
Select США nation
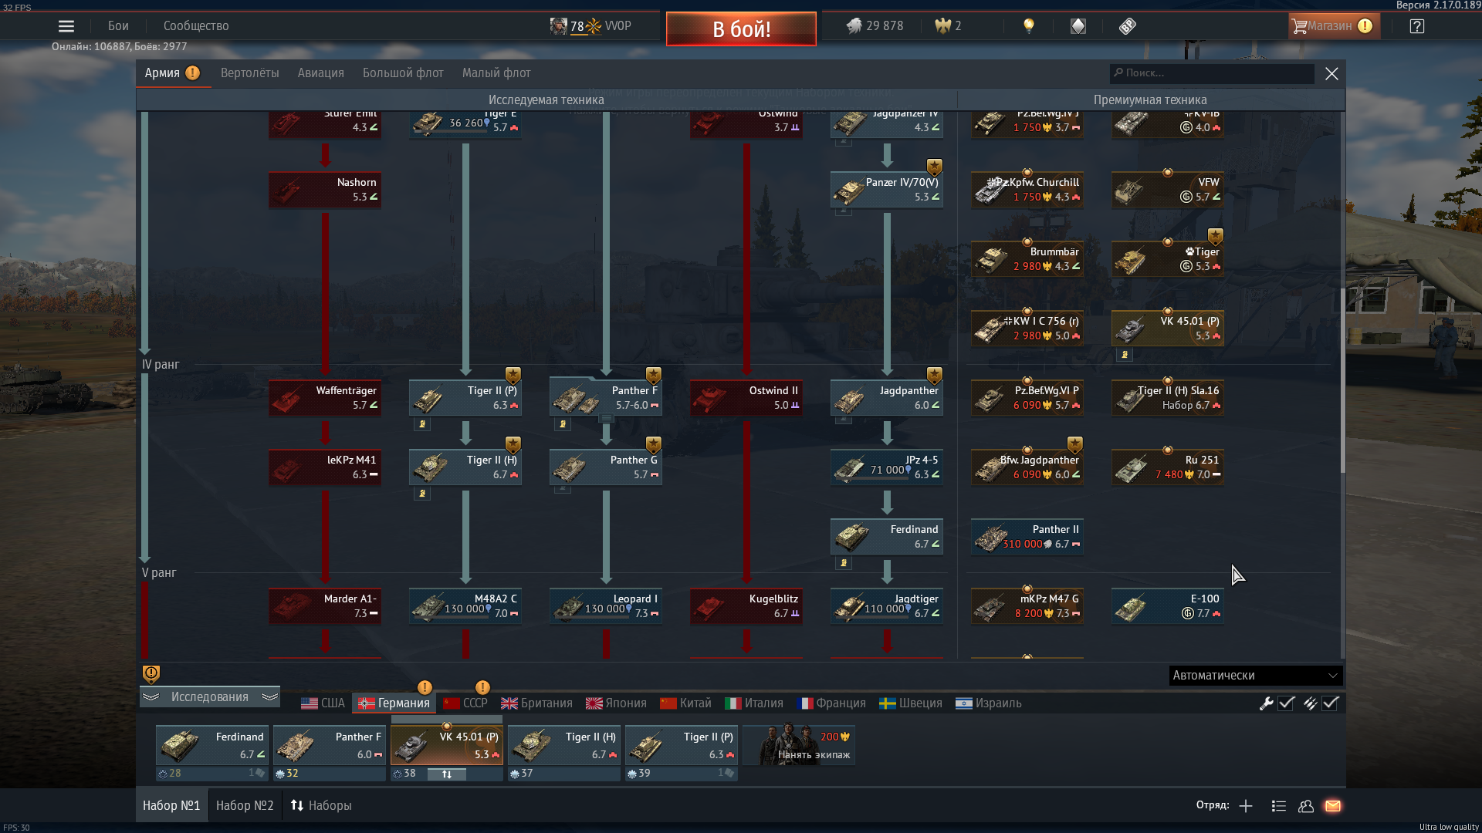click(x=323, y=703)
